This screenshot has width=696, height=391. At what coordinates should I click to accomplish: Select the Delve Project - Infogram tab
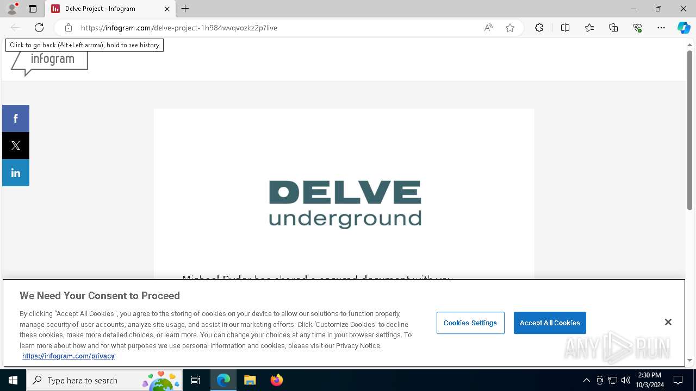(x=110, y=9)
